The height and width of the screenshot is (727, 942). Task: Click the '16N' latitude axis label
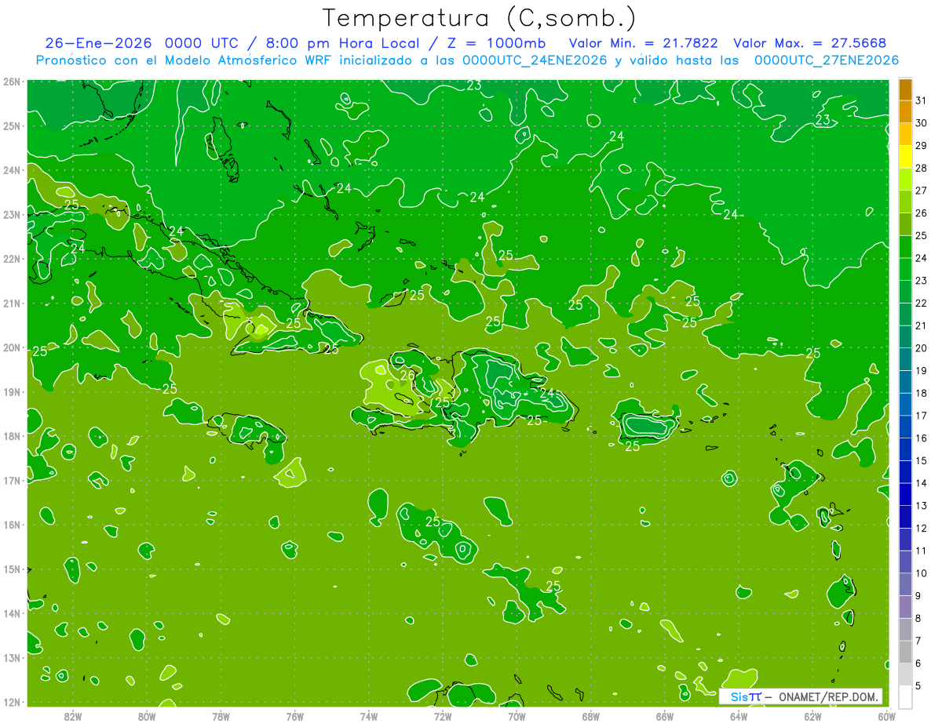(x=12, y=525)
